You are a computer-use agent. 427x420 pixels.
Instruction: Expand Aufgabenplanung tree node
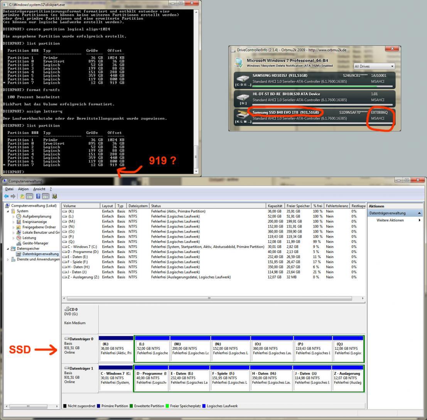tap(14, 217)
